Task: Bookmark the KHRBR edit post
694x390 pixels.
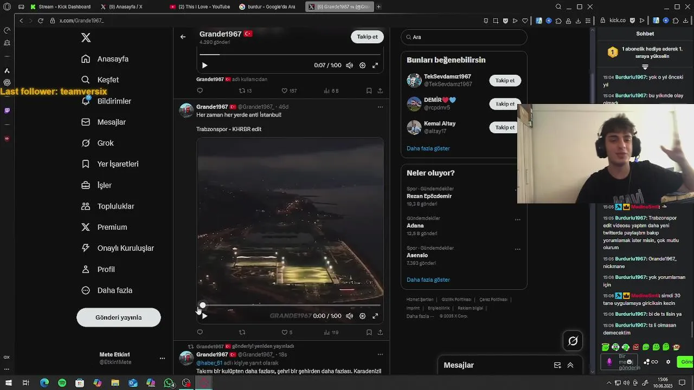Action: tap(369, 332)
